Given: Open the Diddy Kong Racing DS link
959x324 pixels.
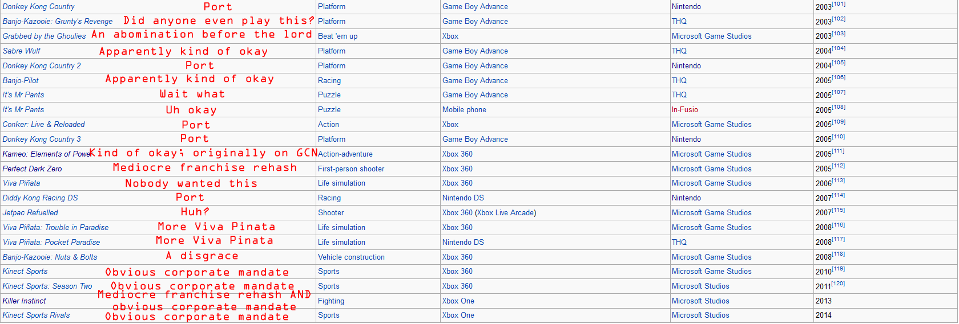Looking at the screenshot, I should [40, 198].
